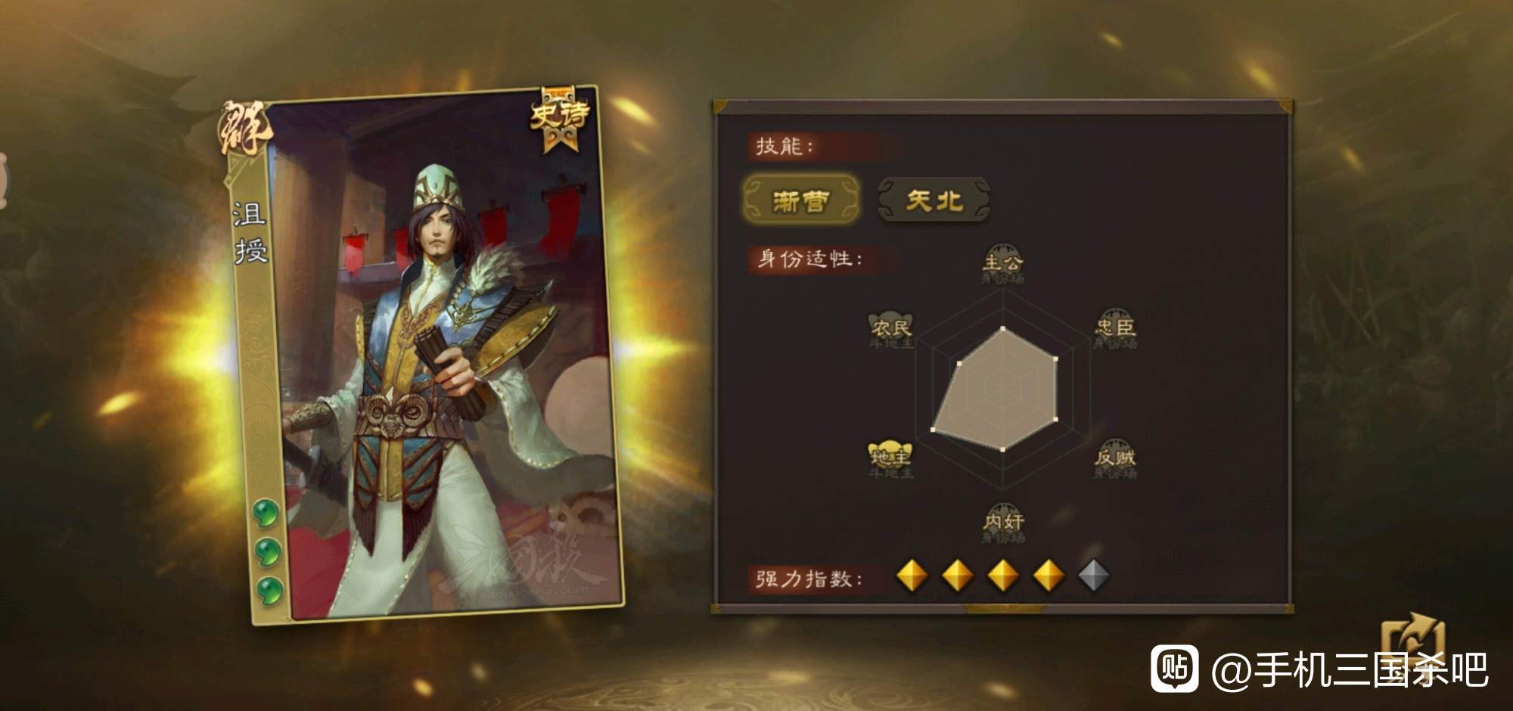
Task: Click the 农民 role icon
Action: pyautogui.click(x=891, y=329)
